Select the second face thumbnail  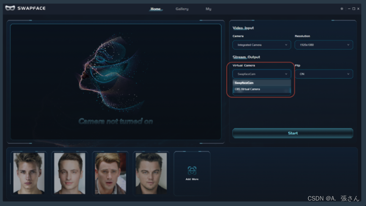[70, 173]
